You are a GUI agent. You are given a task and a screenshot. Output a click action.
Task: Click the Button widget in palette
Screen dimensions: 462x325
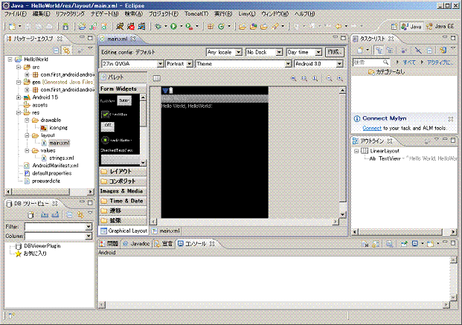pos(124,100)
